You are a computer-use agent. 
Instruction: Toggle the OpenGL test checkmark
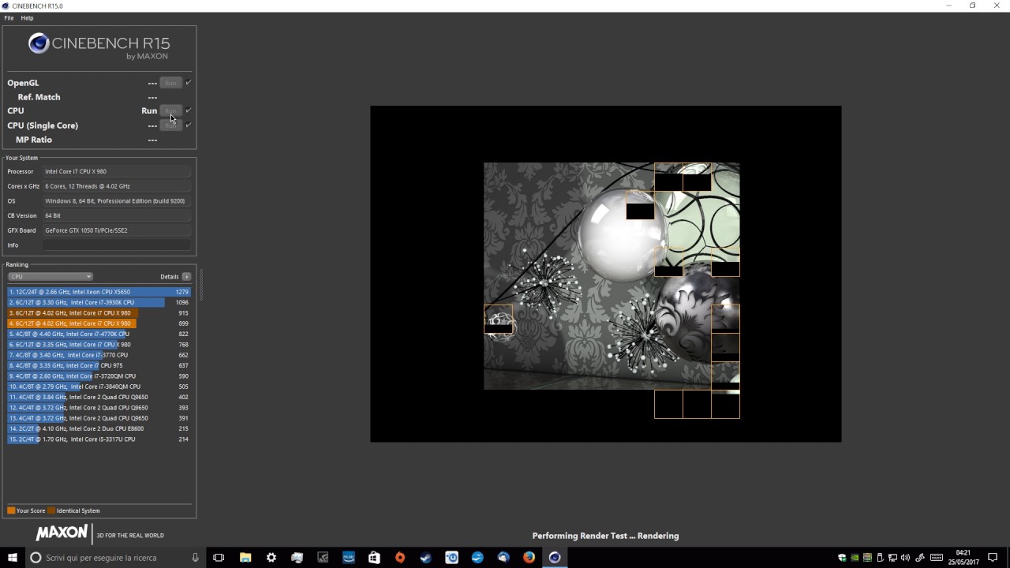(x=189, y=83)
